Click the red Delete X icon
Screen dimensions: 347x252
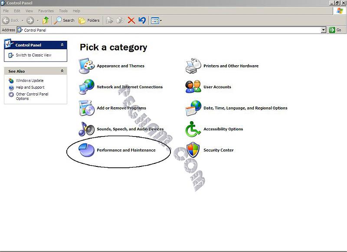tap(131, 20)
